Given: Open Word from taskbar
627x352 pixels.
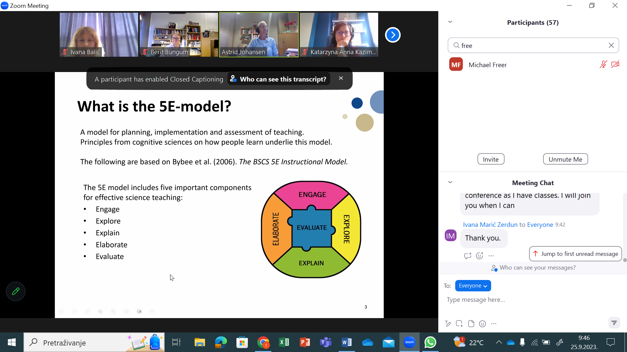Looking at the screenshot, I should coord(346,342).
